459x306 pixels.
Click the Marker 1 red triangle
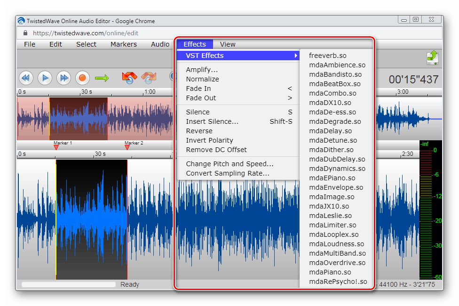point(56,147)
